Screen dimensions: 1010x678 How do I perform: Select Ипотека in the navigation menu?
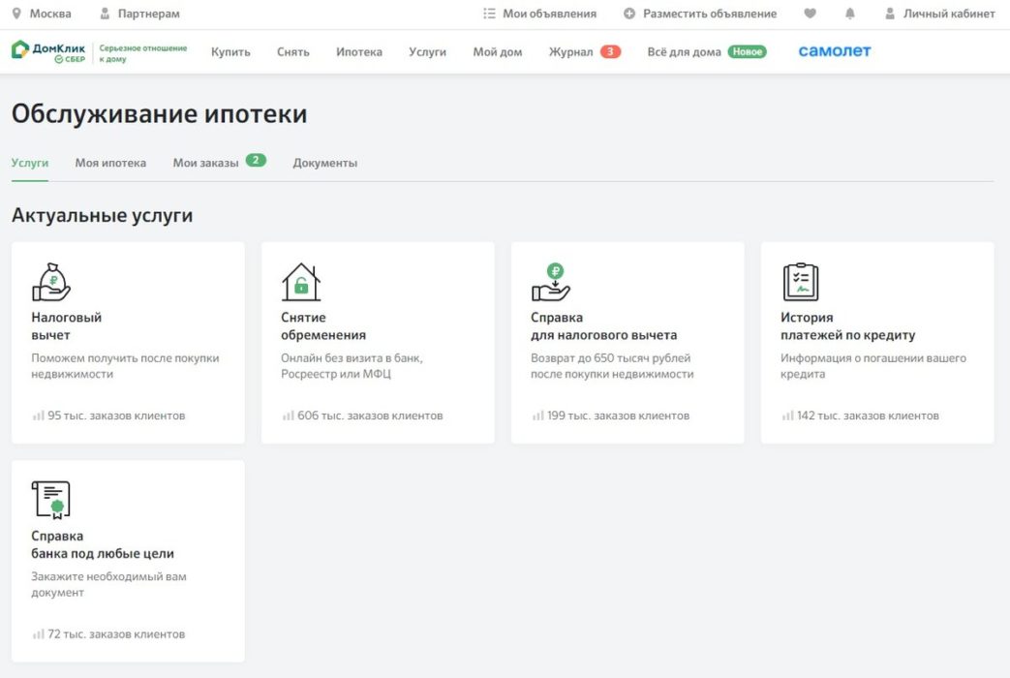pyautogui.click(x=359, y=51)
